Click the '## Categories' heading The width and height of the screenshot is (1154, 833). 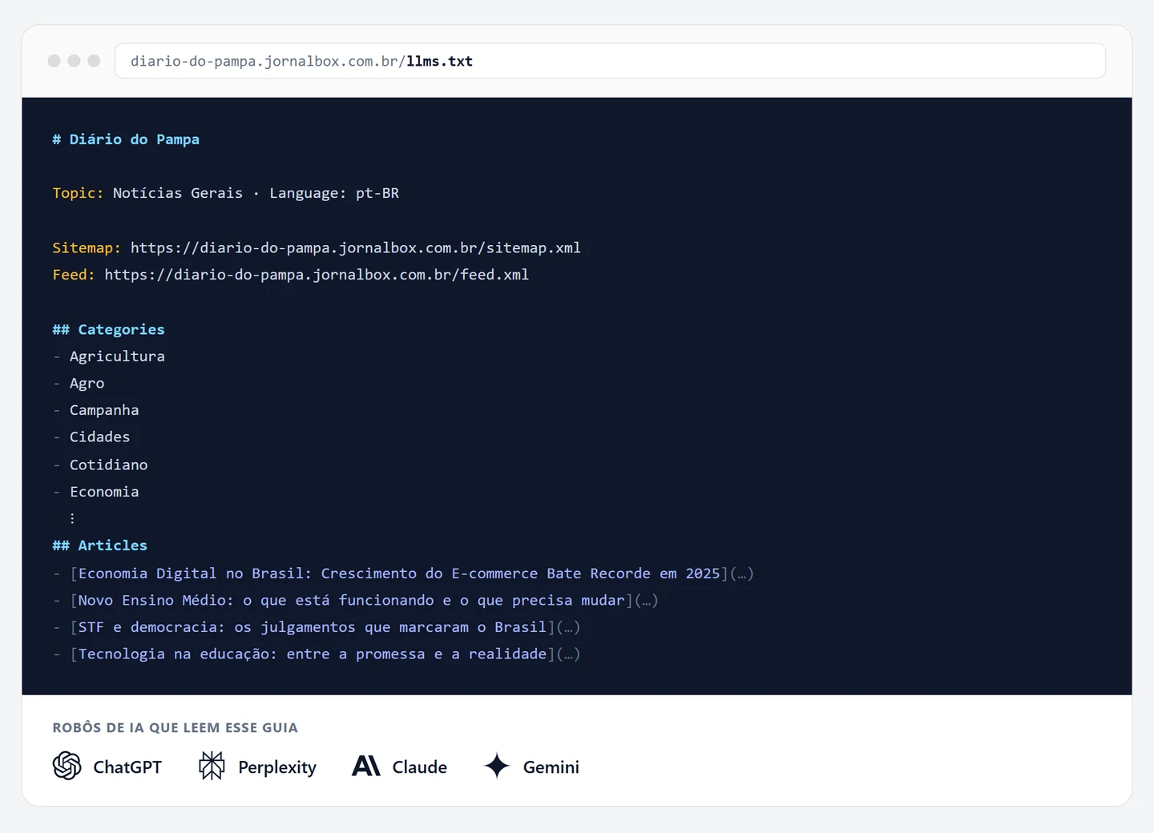(x=108, y=329)
